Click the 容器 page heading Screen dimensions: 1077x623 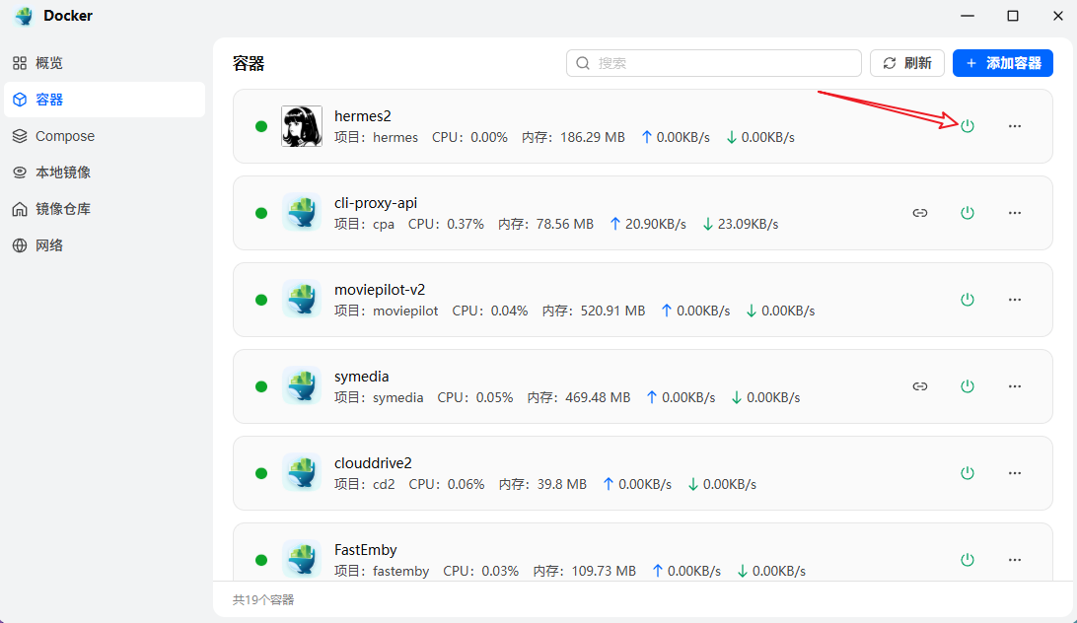tap(249, 64)
